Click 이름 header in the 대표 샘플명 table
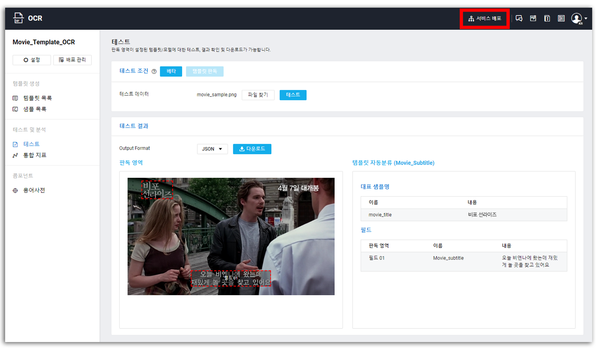599x348 pixels. point(373,202)
